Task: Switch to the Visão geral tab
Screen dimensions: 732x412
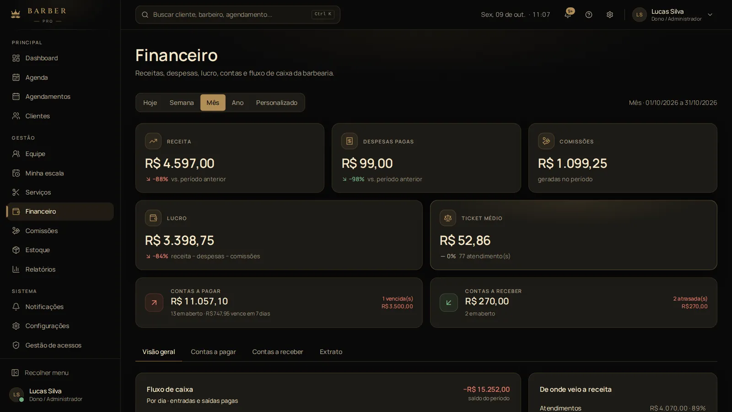Action: pos(159,352)
